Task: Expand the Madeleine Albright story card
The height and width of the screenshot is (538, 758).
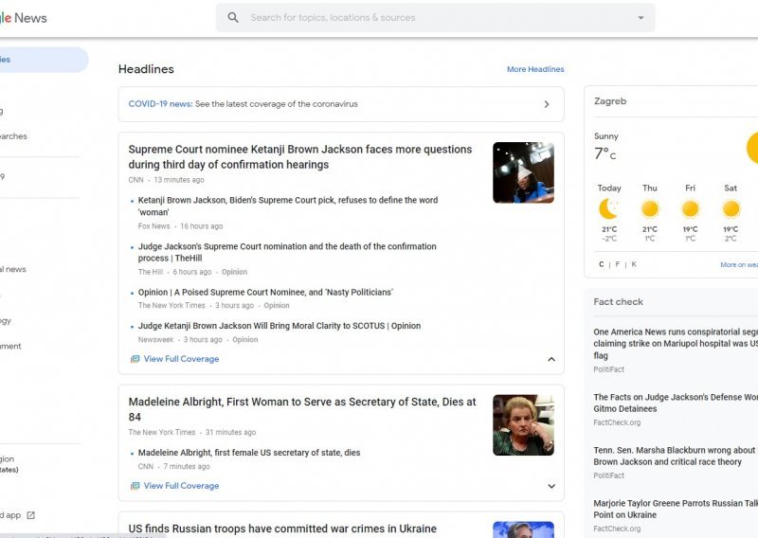Action: coord(551,486)
